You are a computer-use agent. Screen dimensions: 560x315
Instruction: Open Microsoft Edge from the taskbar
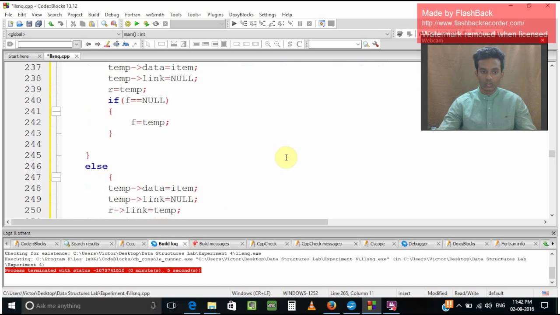tap(192, 306)
